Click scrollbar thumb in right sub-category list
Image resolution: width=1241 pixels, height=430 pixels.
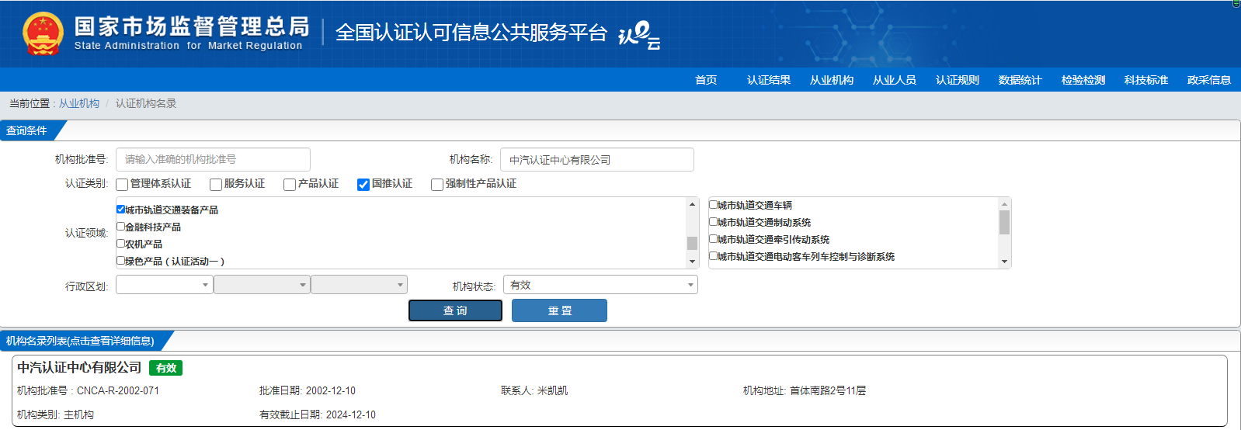(x=1004, y=222)
